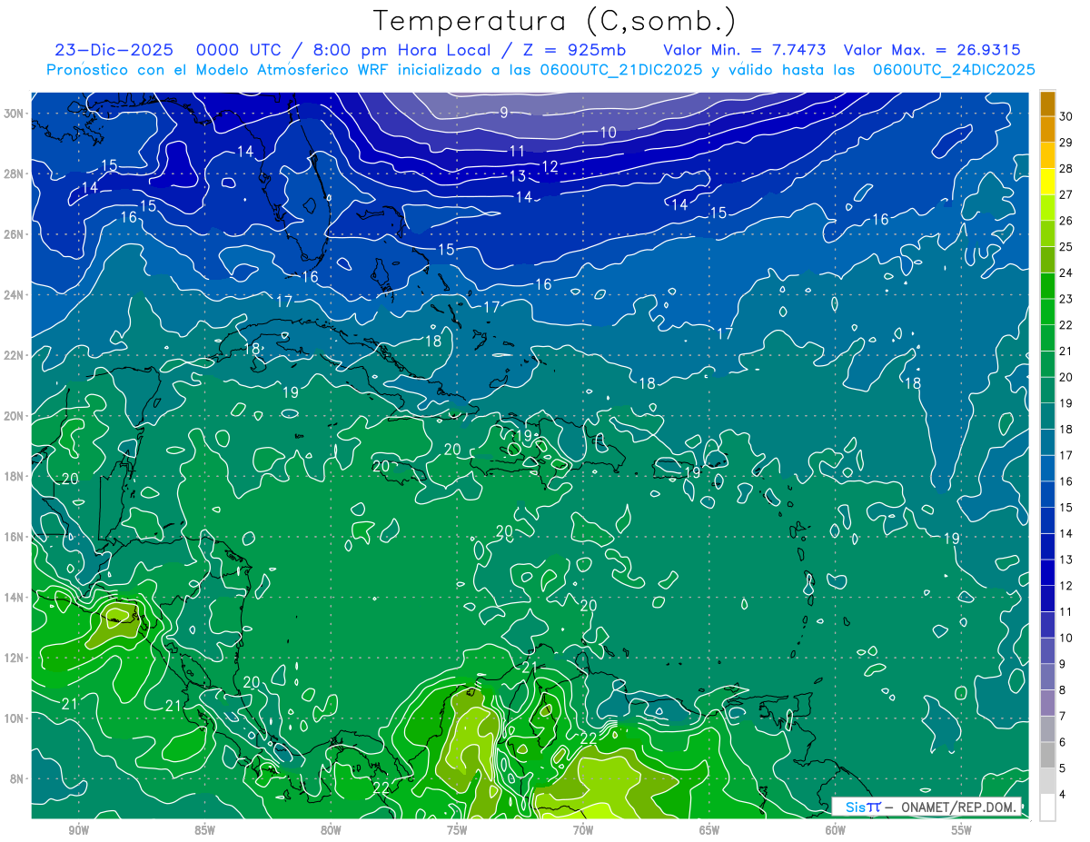1090x842 pixels.
Task: Click the 'Z = 925mb' pressure level text
Action: (x=573, y=50)
